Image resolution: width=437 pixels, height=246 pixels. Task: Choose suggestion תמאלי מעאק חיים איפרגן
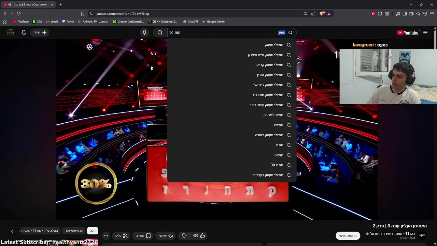coord(232,55)
